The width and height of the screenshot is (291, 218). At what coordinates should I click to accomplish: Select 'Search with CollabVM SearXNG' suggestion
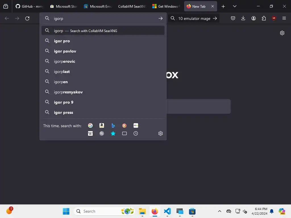click(x=103, y=31)
